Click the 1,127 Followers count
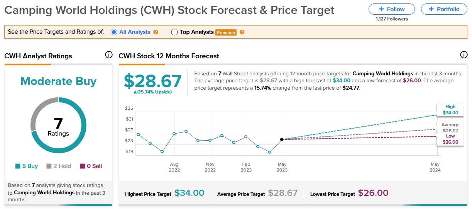 coord(391,19)
